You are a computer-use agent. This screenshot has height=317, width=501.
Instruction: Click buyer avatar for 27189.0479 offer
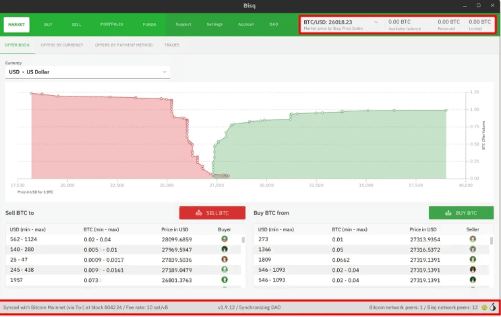(225, 269)
